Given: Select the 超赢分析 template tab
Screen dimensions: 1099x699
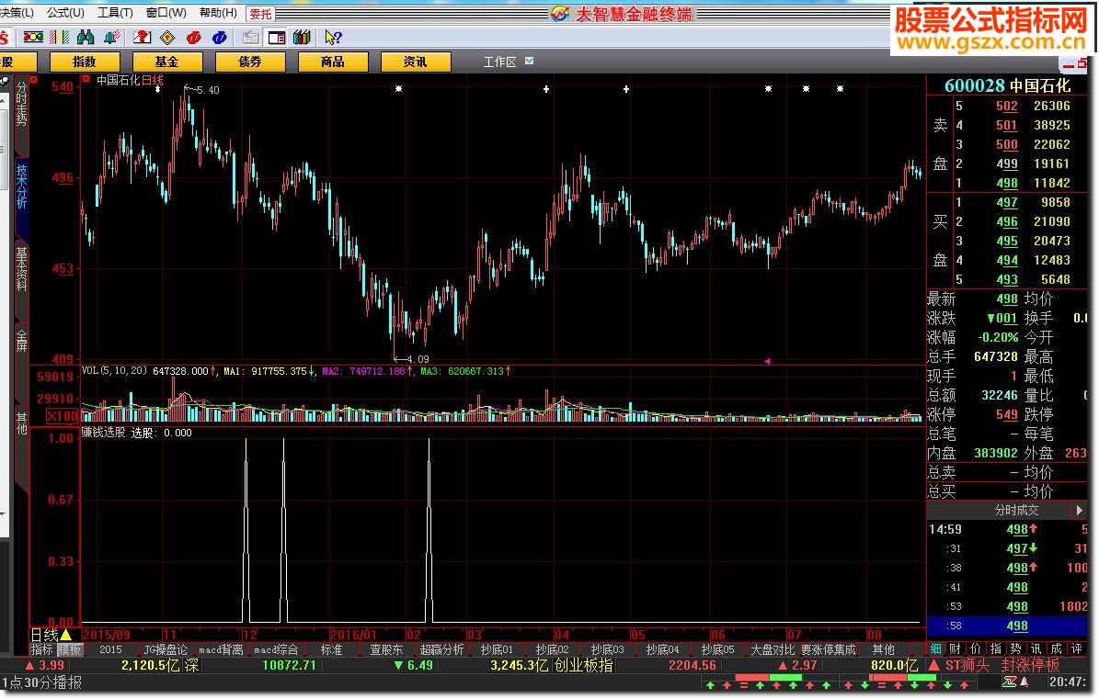Looking at the screenshot, I should [441, 649].
